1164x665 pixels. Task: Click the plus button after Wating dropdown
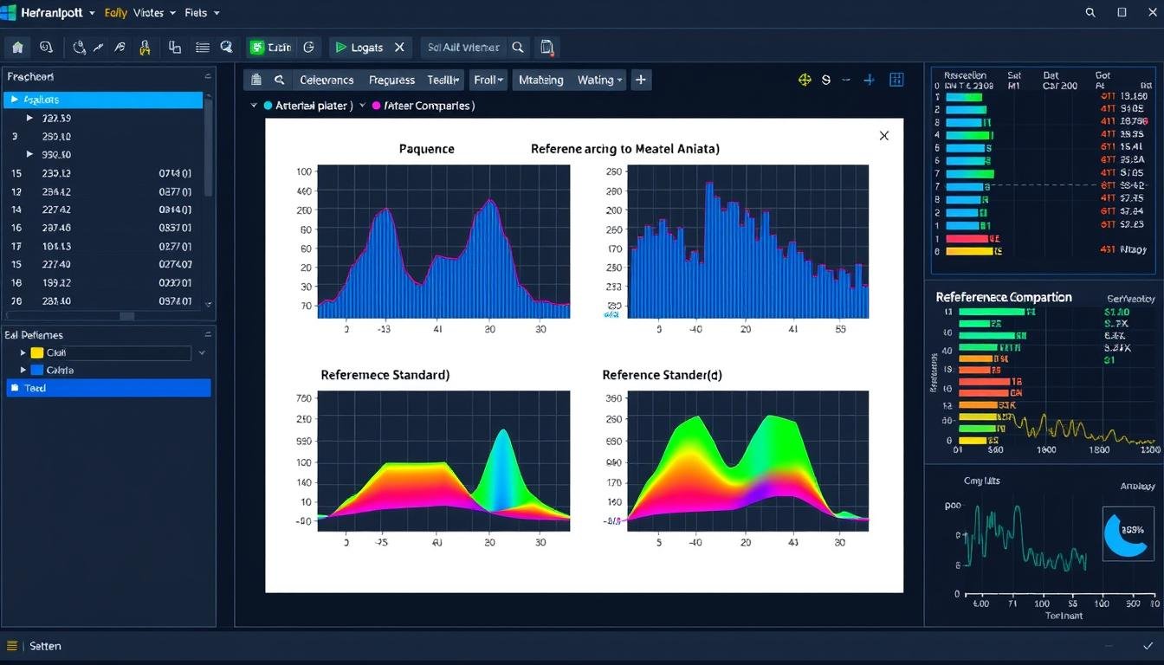pyautogui.click(x=640, y=80)
